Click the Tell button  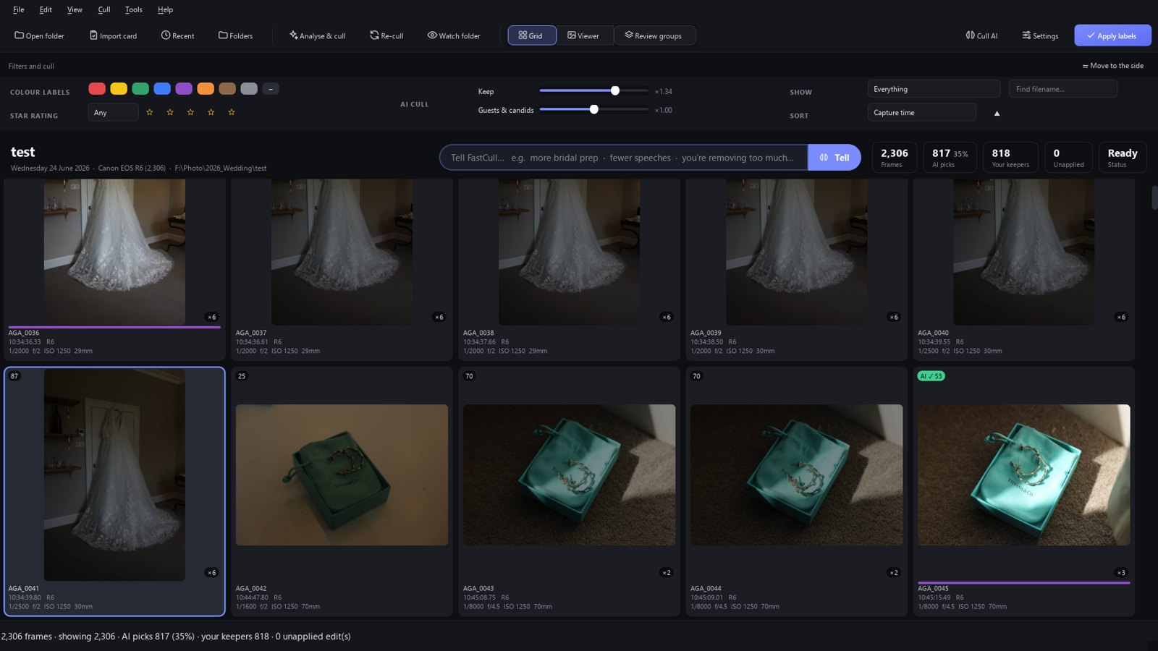834,158
